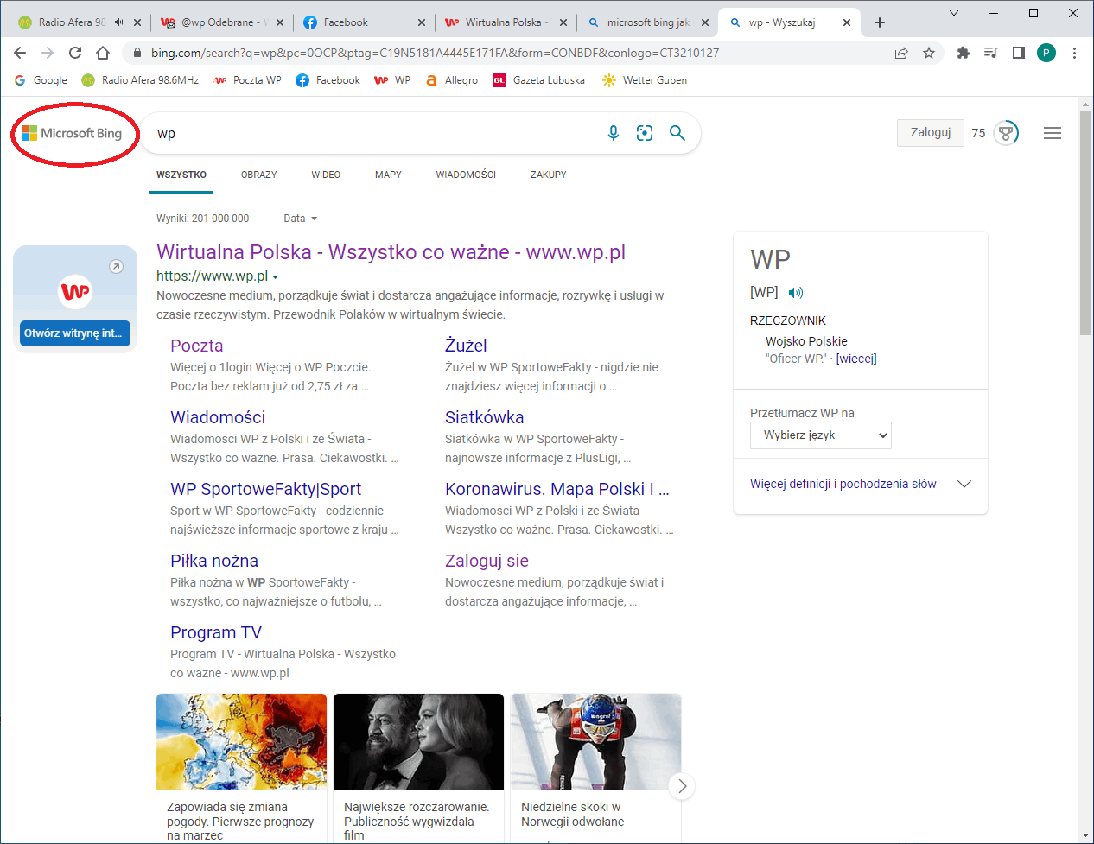Open WP SportoweFakty|Sport sitelink
This screenshot has height=844, width=1094.
tap(266, 489)
